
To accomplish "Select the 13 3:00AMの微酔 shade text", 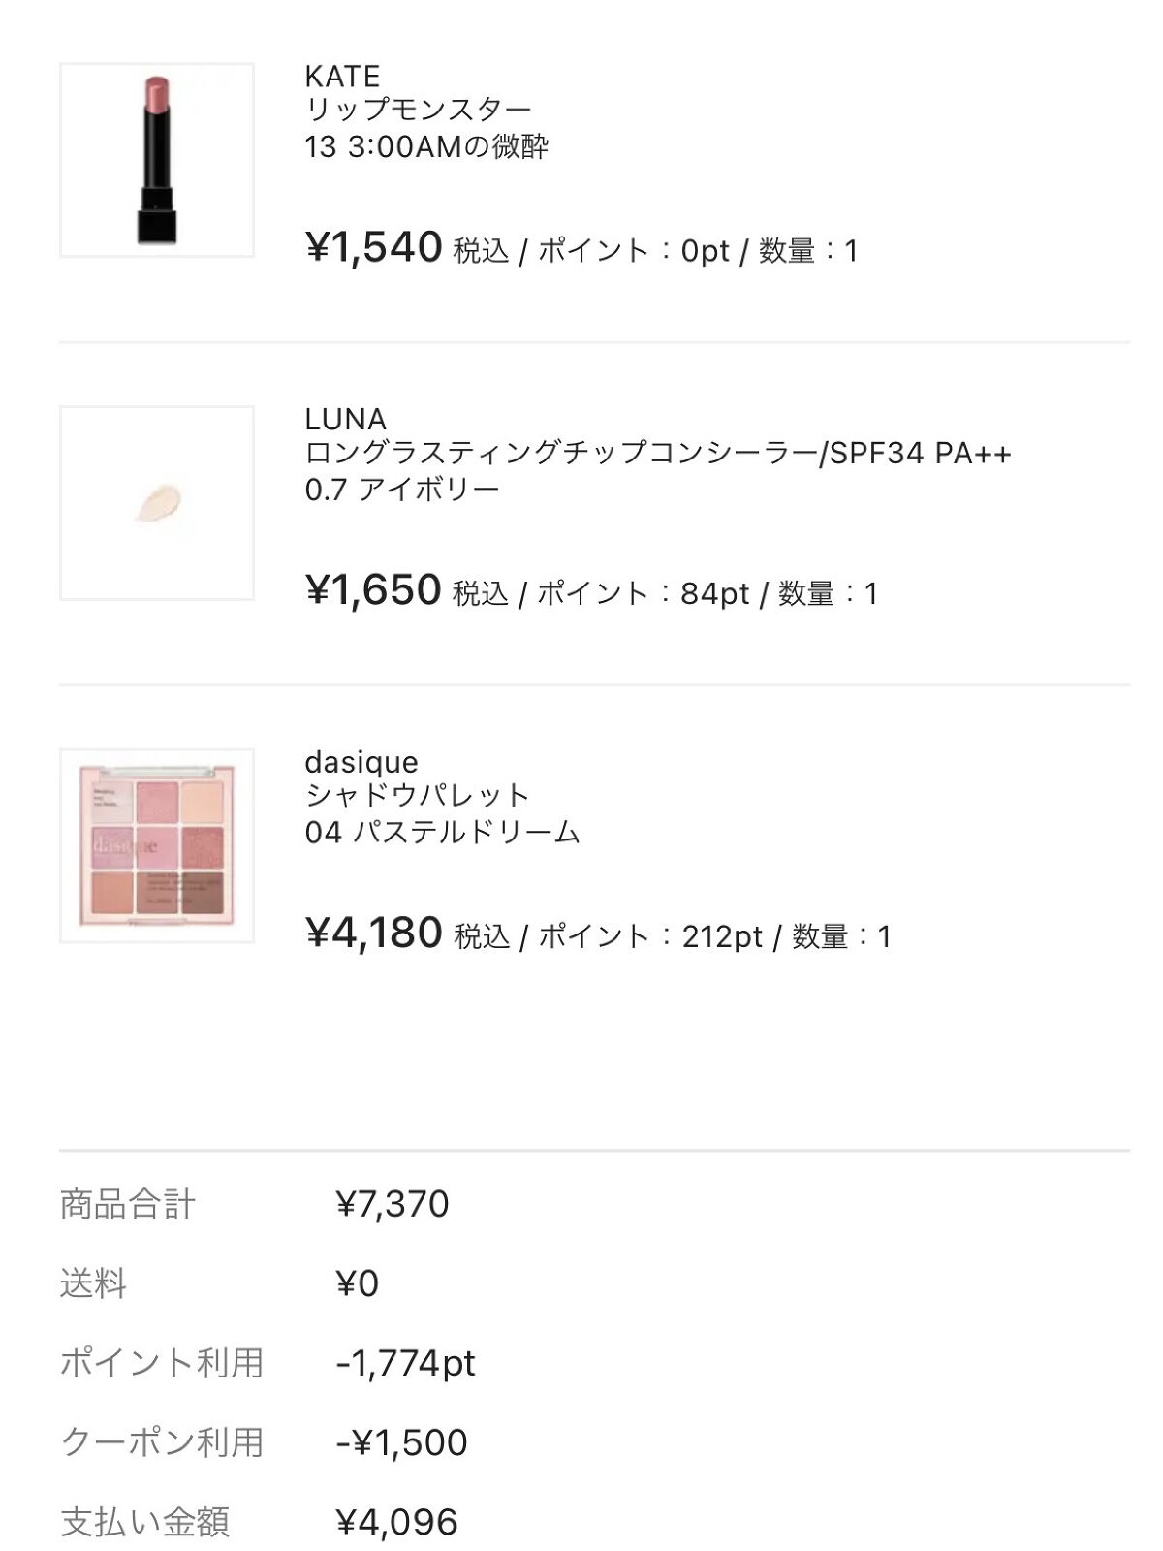I will click(426, 147).
